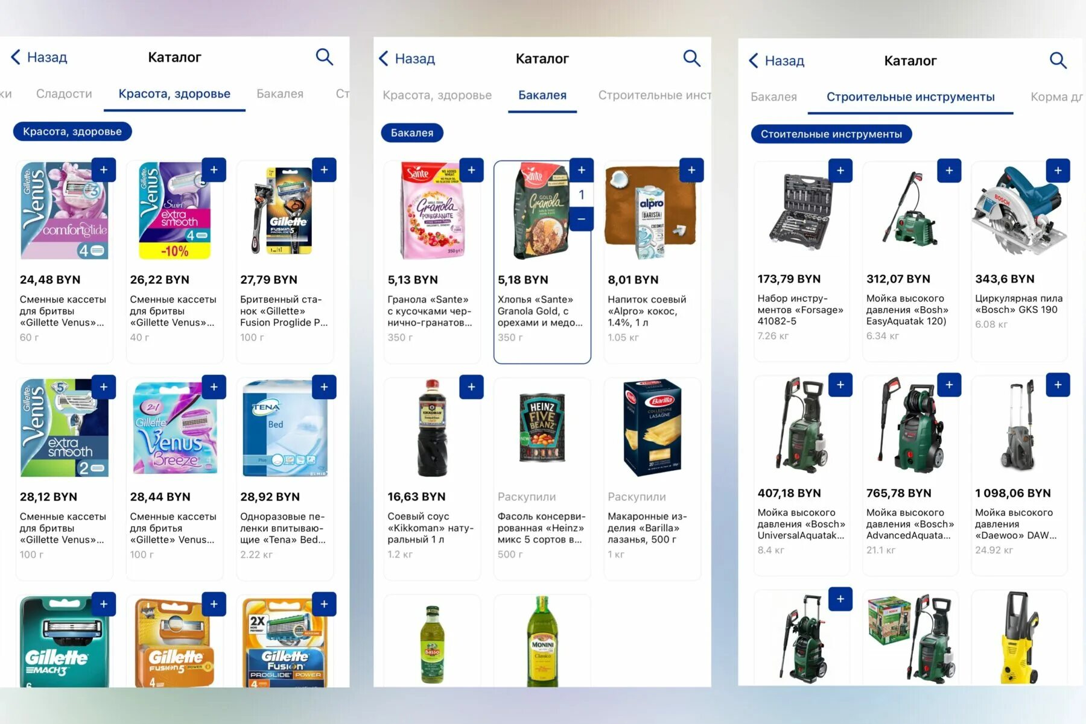Add Sante pomegranate granola to cart
1086x724 pixels.
coord(471,170)
